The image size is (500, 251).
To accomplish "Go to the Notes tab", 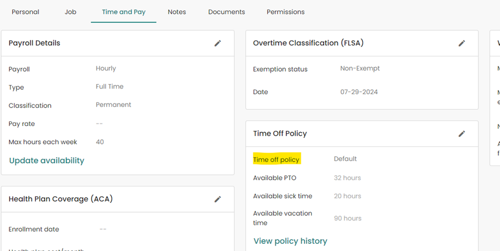I will coord(177,12).
